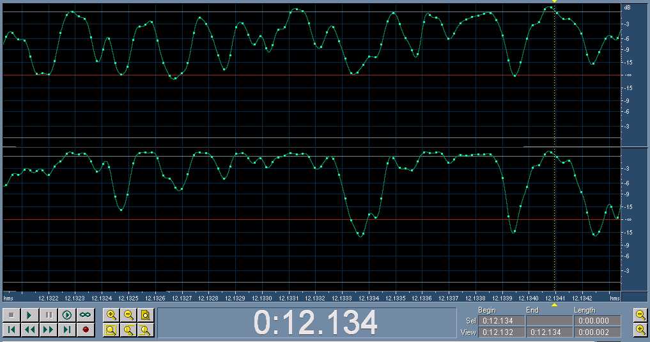The width and height of the screenshot is (650, 342).
Task: Zoom to right edge of selection
Action: tap(146, 330)
